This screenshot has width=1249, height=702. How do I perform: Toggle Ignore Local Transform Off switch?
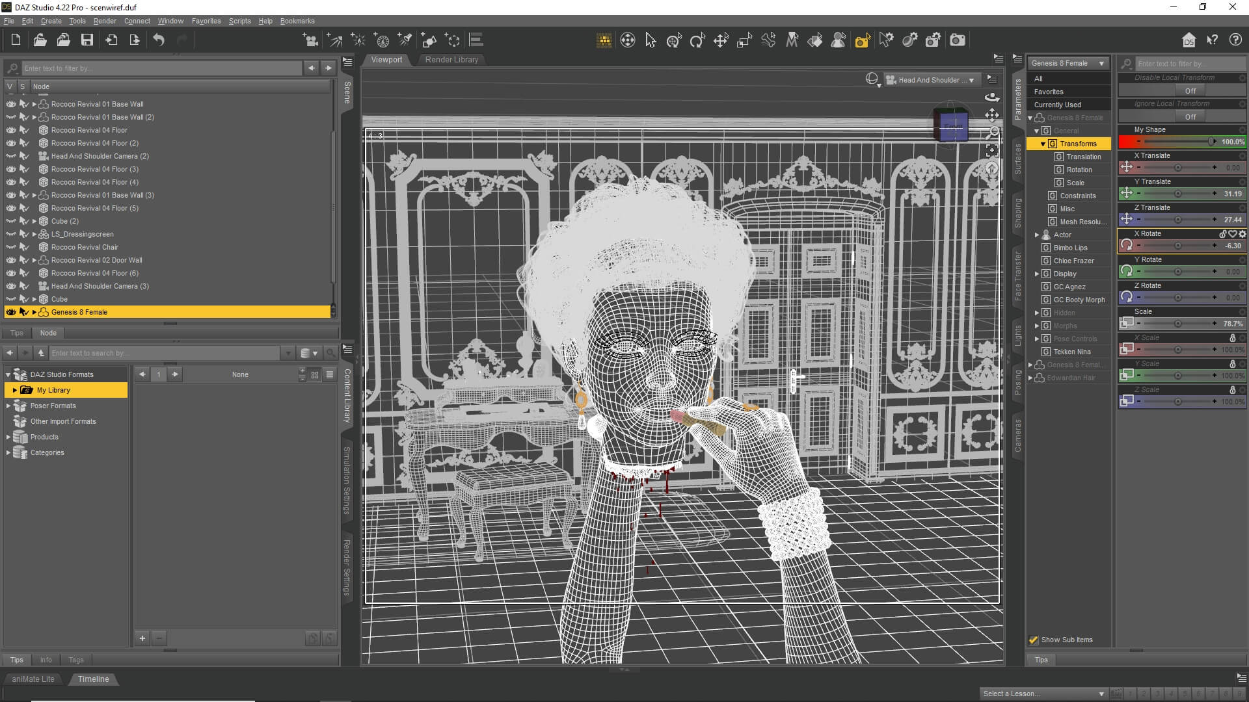1190,117
